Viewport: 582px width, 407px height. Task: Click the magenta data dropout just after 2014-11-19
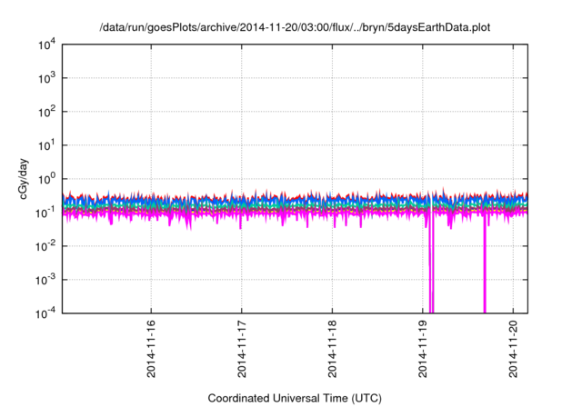pyautogui.click(x=431, y=263)
